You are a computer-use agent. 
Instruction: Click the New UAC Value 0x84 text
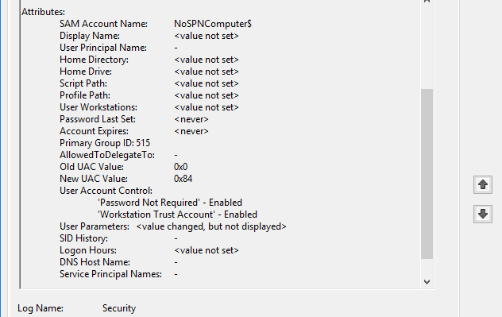click(x=183, y=179)
